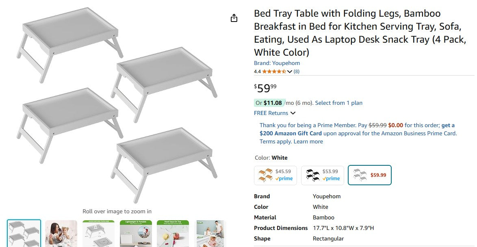Expand the FREE Returns dropdown arrow
Viewport: 477px width, 247px height.
point(293,113)
